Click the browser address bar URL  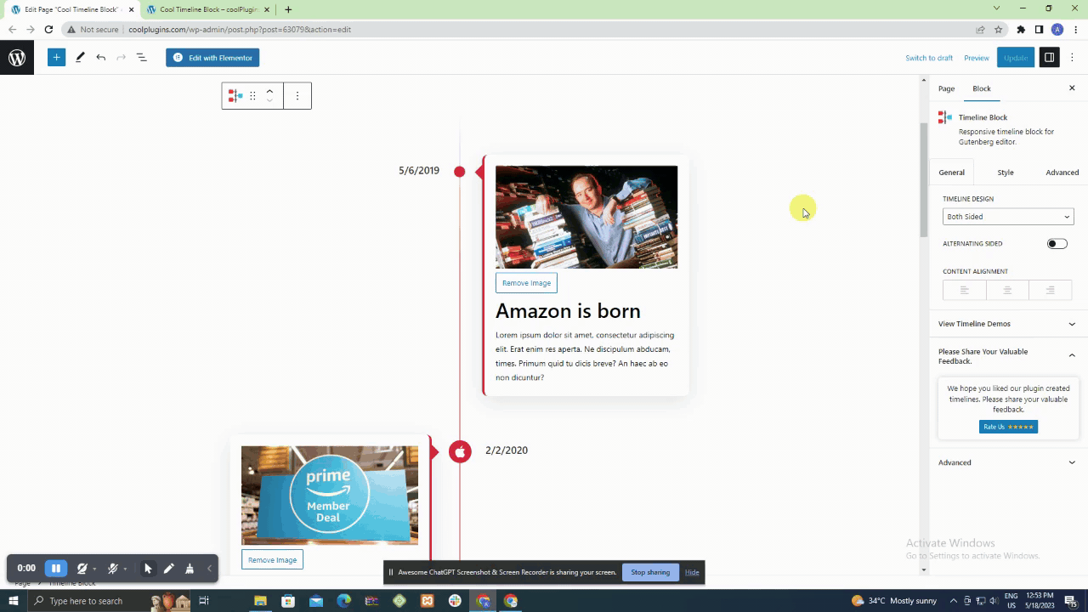[x=240, y=29]
